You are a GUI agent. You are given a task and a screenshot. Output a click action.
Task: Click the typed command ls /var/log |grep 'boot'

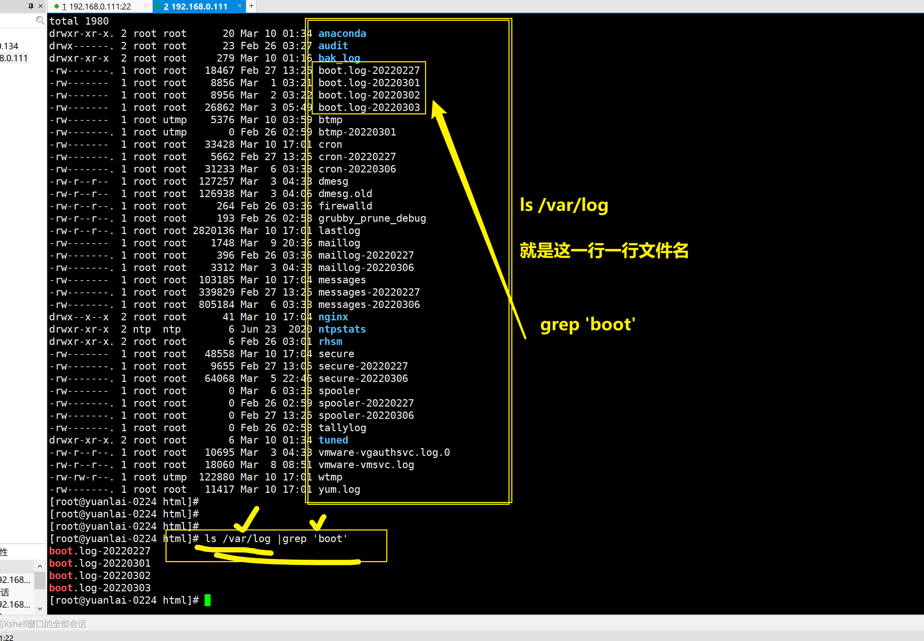(276, 539)
